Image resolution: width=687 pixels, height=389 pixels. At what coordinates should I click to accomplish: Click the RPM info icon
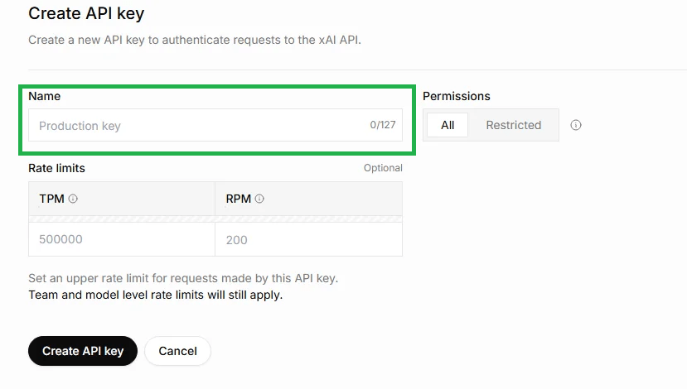(x=259, y=199)
